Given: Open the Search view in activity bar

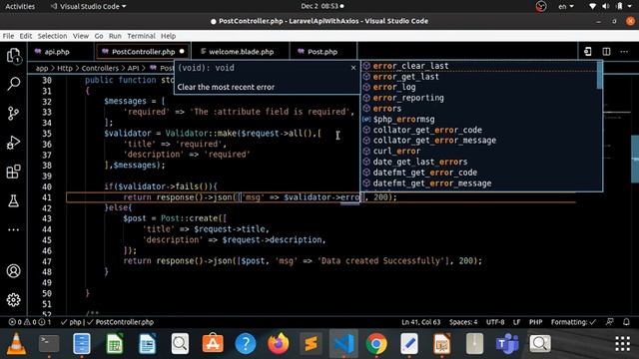Looking at the screenshot, I should 13,84.
